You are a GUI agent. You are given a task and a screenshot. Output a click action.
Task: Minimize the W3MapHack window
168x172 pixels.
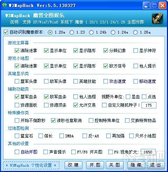tap(147, 6)
